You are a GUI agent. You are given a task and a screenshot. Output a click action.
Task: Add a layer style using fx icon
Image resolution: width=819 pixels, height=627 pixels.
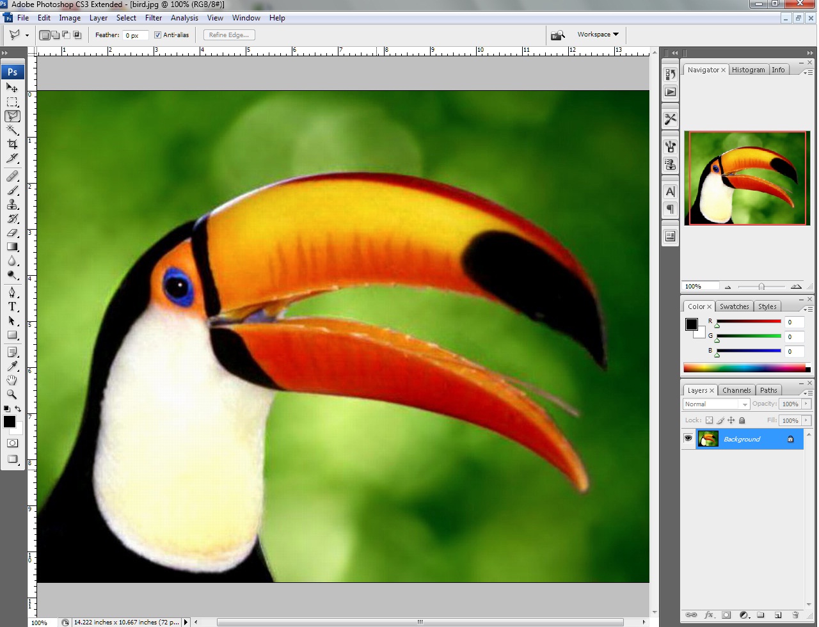708,615
